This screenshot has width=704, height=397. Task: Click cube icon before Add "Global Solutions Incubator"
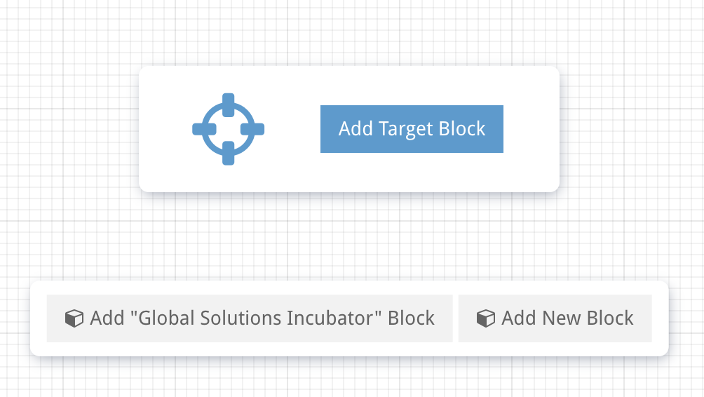(x=74, y=318)
